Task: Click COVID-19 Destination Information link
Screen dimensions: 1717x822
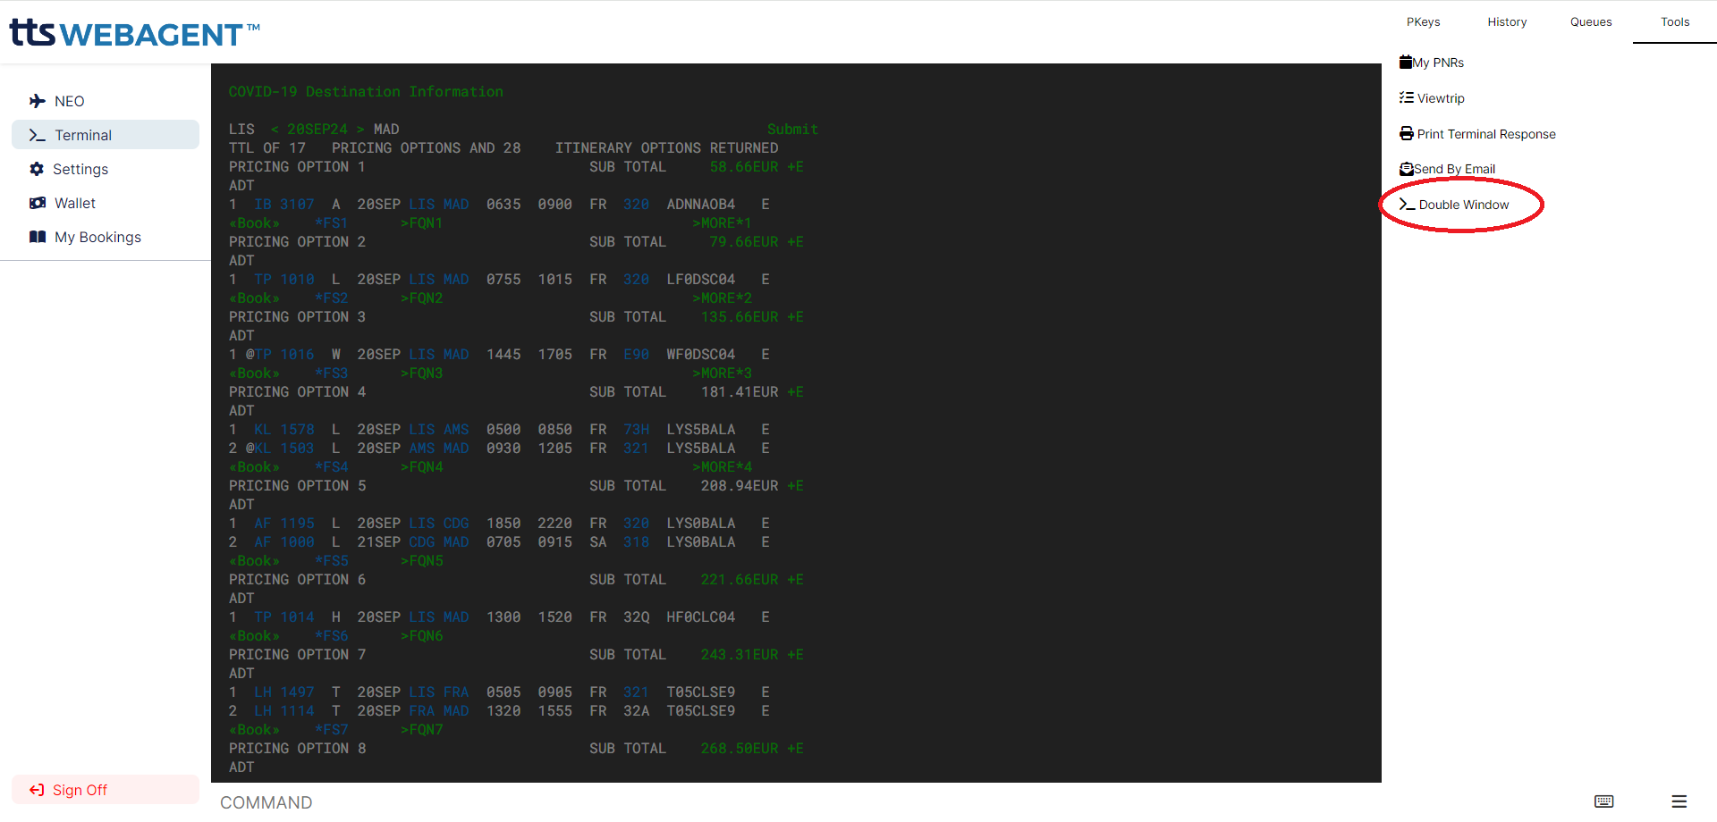Action: (x=366, y=92)
